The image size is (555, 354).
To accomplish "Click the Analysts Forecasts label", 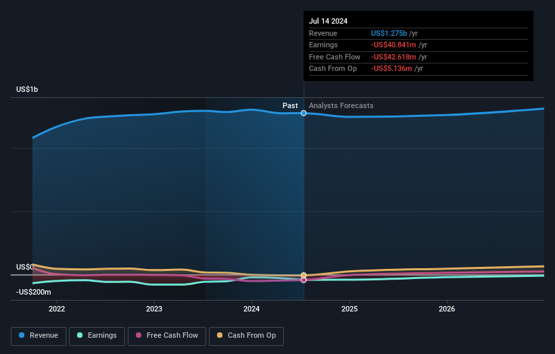I will pos(341,106).
